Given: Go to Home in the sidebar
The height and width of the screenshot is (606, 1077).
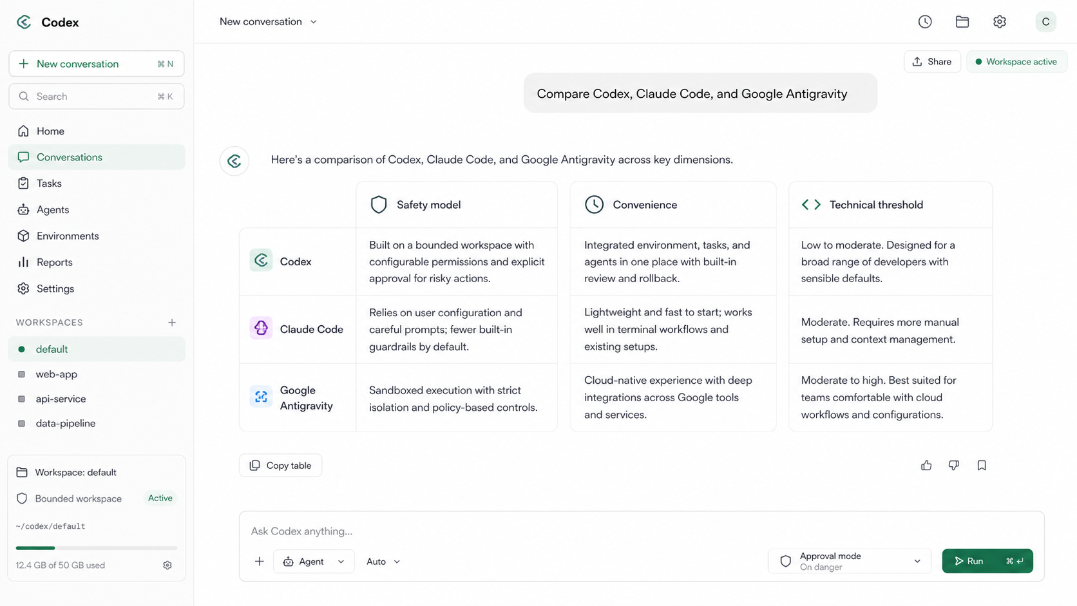Looking at the screenshot, I should 97,131.
